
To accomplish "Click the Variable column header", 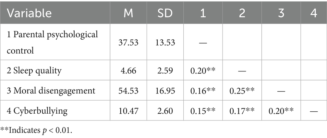I will pos(30,13).
